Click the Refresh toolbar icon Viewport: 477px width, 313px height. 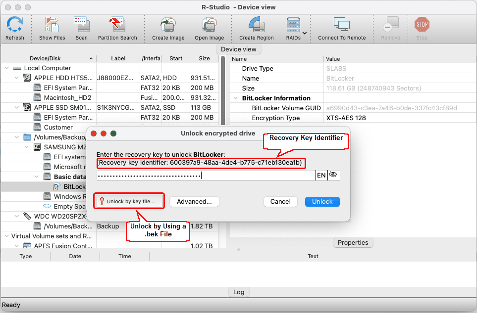(14, 24)
